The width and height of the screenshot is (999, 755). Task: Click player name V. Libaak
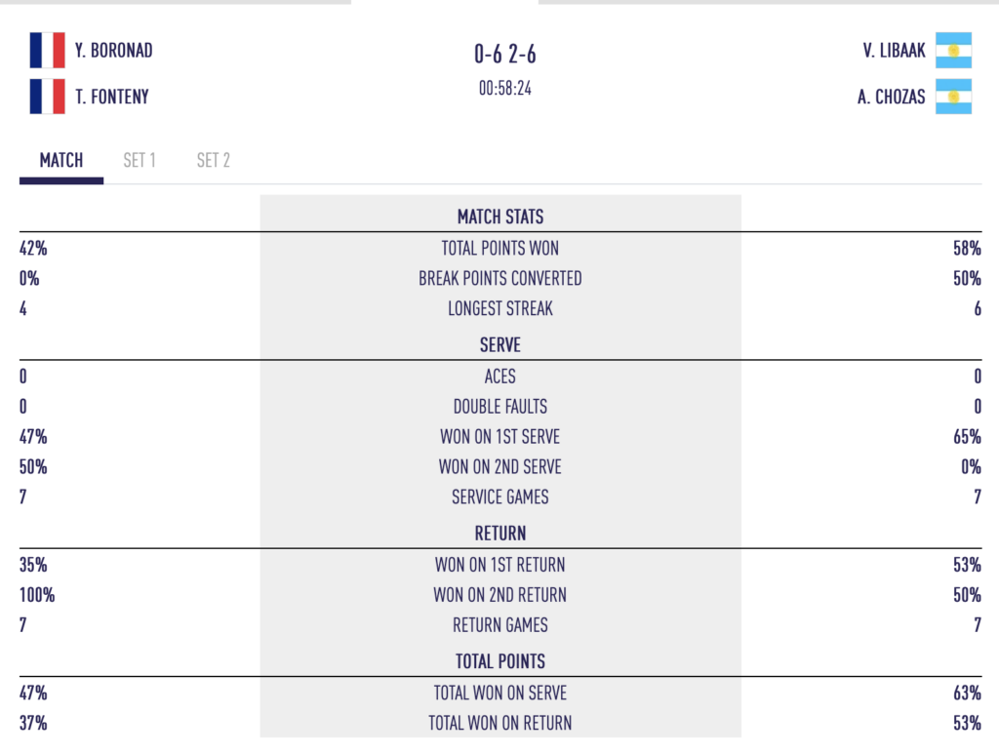coord(894,51)
